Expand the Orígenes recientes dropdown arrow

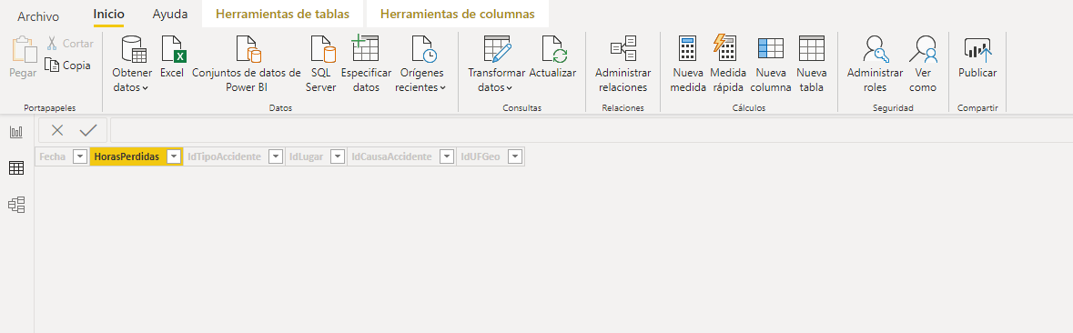[442, 88]
